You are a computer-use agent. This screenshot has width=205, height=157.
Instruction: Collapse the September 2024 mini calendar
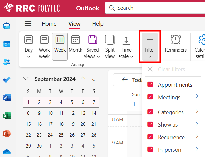(x=26, y=79)
